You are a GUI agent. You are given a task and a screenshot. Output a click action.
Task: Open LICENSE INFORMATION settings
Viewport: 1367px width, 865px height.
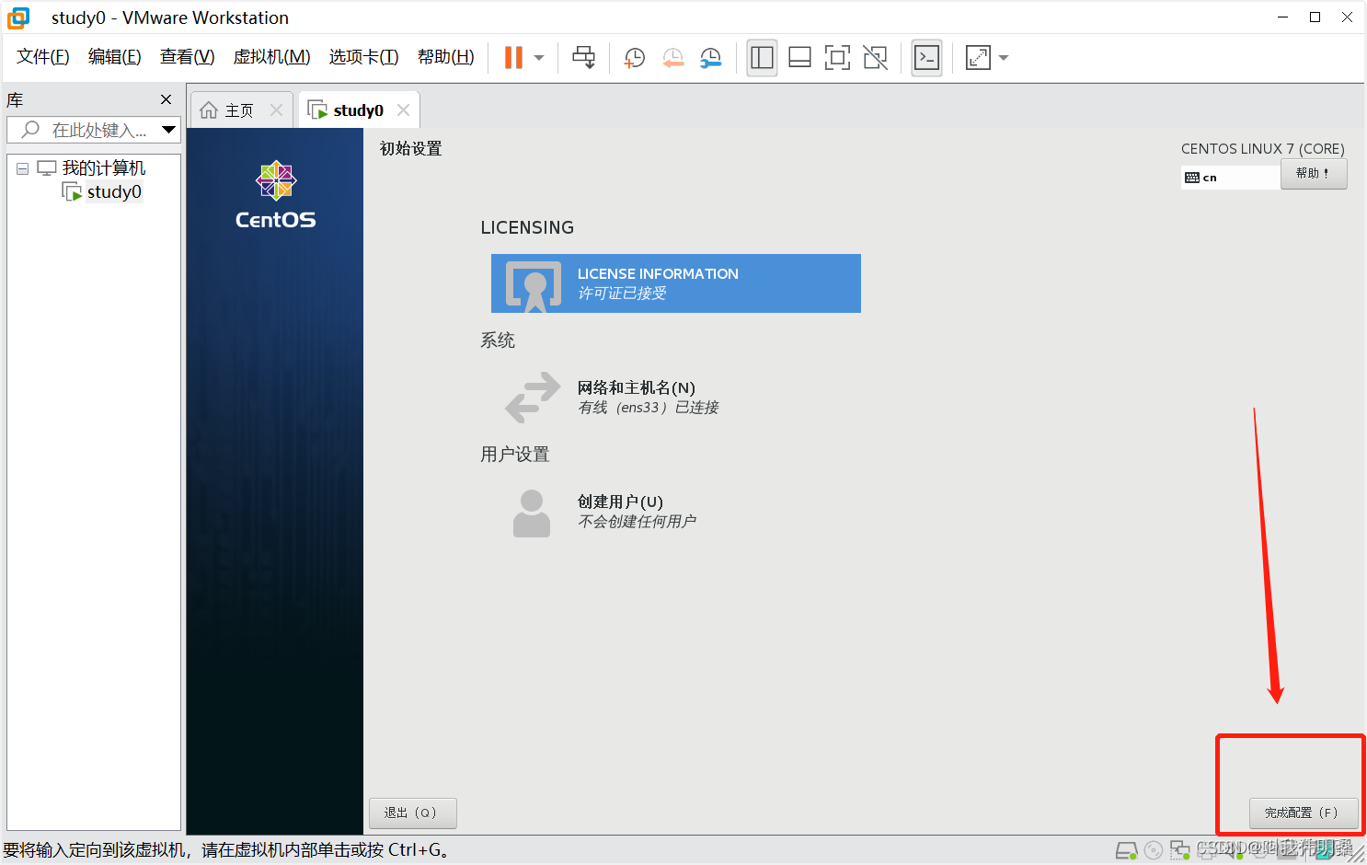point(676,283)
